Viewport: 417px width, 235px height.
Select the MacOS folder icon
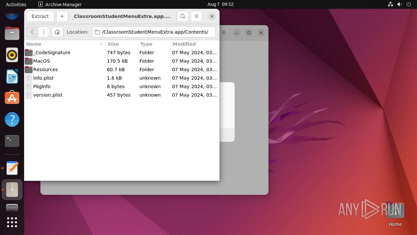click(29, 61)
